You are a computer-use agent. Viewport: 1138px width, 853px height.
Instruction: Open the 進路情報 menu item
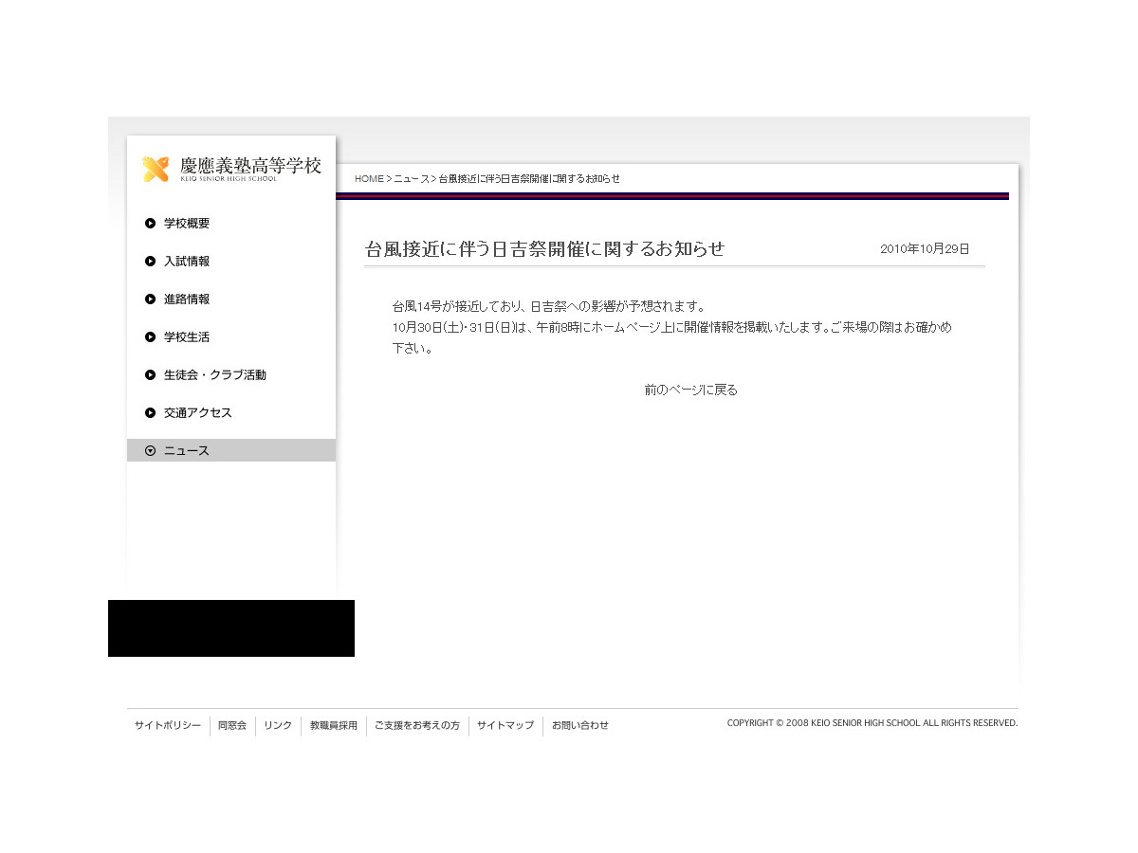[187, 299]
